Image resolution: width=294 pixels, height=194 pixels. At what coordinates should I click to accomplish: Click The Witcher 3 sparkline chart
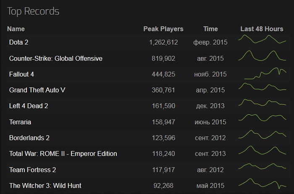point(262,184)
